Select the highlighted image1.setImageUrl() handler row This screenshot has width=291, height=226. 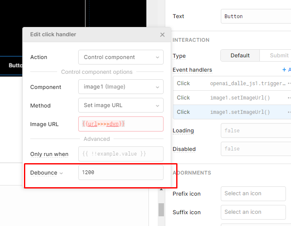pos(232,112)
